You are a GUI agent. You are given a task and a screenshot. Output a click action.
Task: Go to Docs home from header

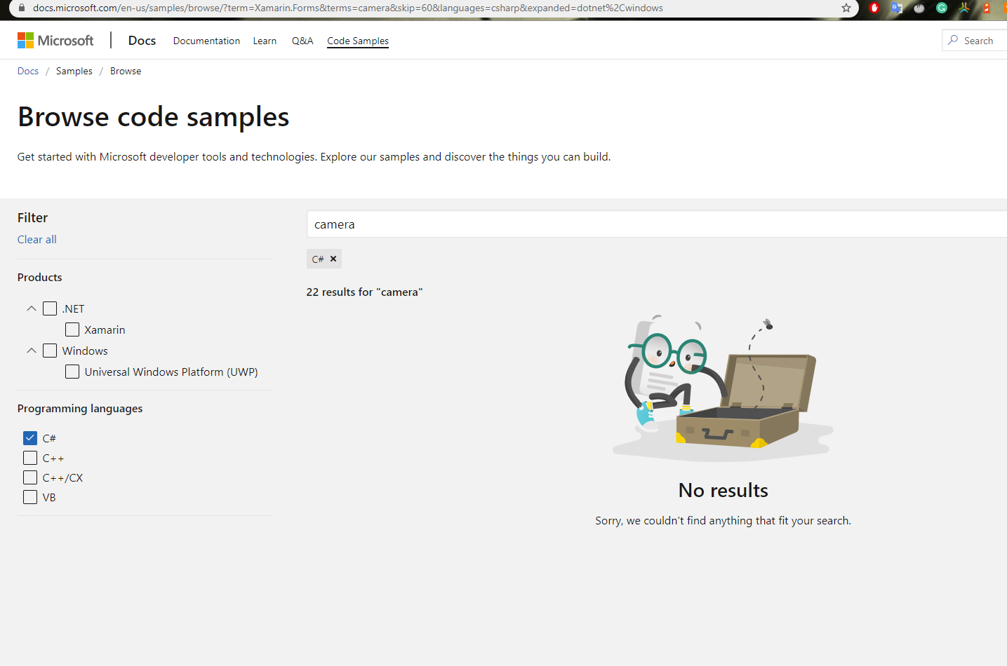142,41
